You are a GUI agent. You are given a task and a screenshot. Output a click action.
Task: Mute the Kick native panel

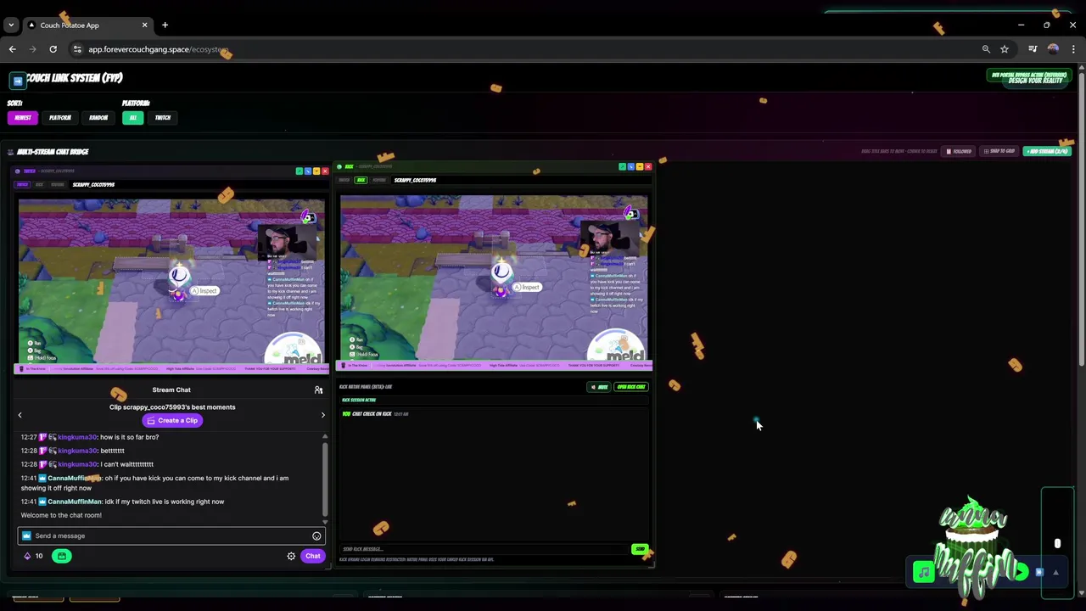(x=599, y=387)
